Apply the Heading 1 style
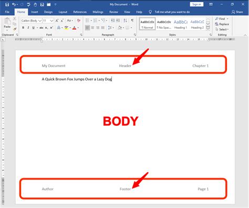 [x=181, y=24]
